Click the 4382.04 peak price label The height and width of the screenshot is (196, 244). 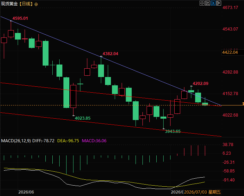(x=110, y=53)
